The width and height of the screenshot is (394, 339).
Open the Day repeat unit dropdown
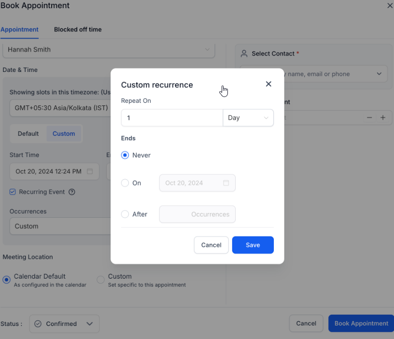coord(248,118)
